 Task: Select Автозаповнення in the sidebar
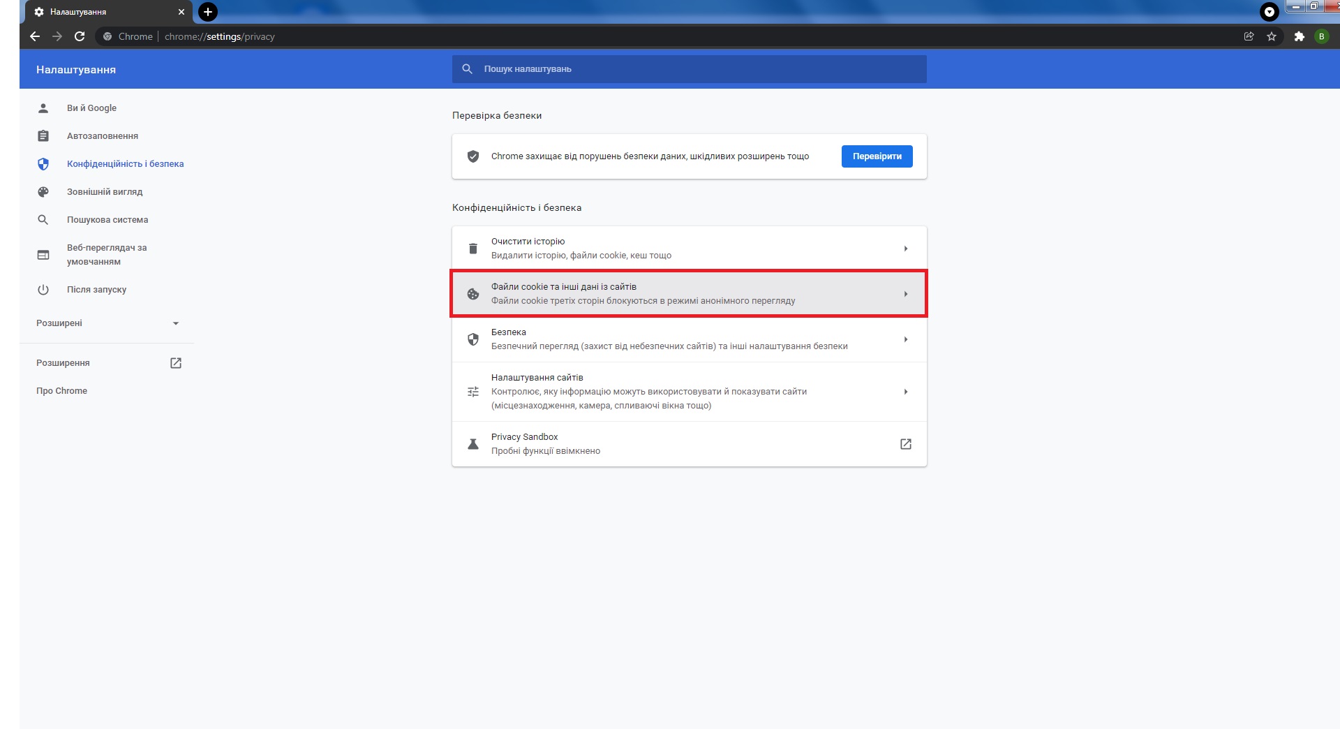102,136
